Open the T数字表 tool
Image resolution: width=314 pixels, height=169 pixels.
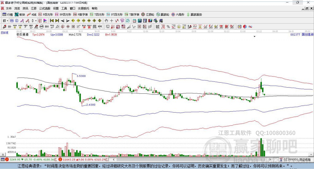(x=132, y=15)
